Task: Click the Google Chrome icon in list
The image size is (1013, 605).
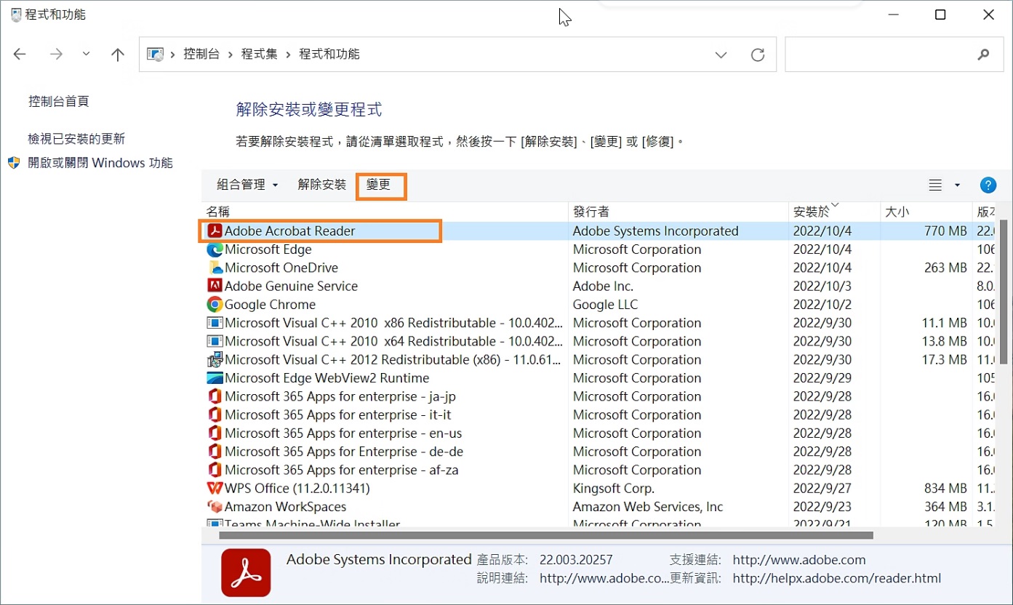Action: [x=215, y=305]
